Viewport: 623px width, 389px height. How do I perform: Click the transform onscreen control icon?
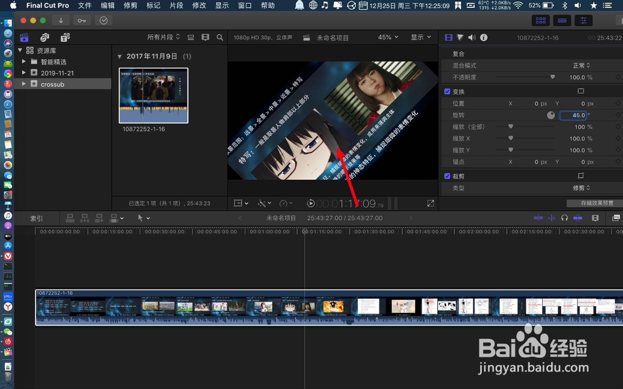pos(581,91)
